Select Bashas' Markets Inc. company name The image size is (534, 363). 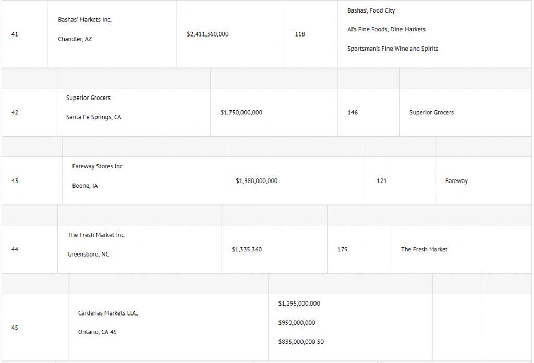click(84, 20)
